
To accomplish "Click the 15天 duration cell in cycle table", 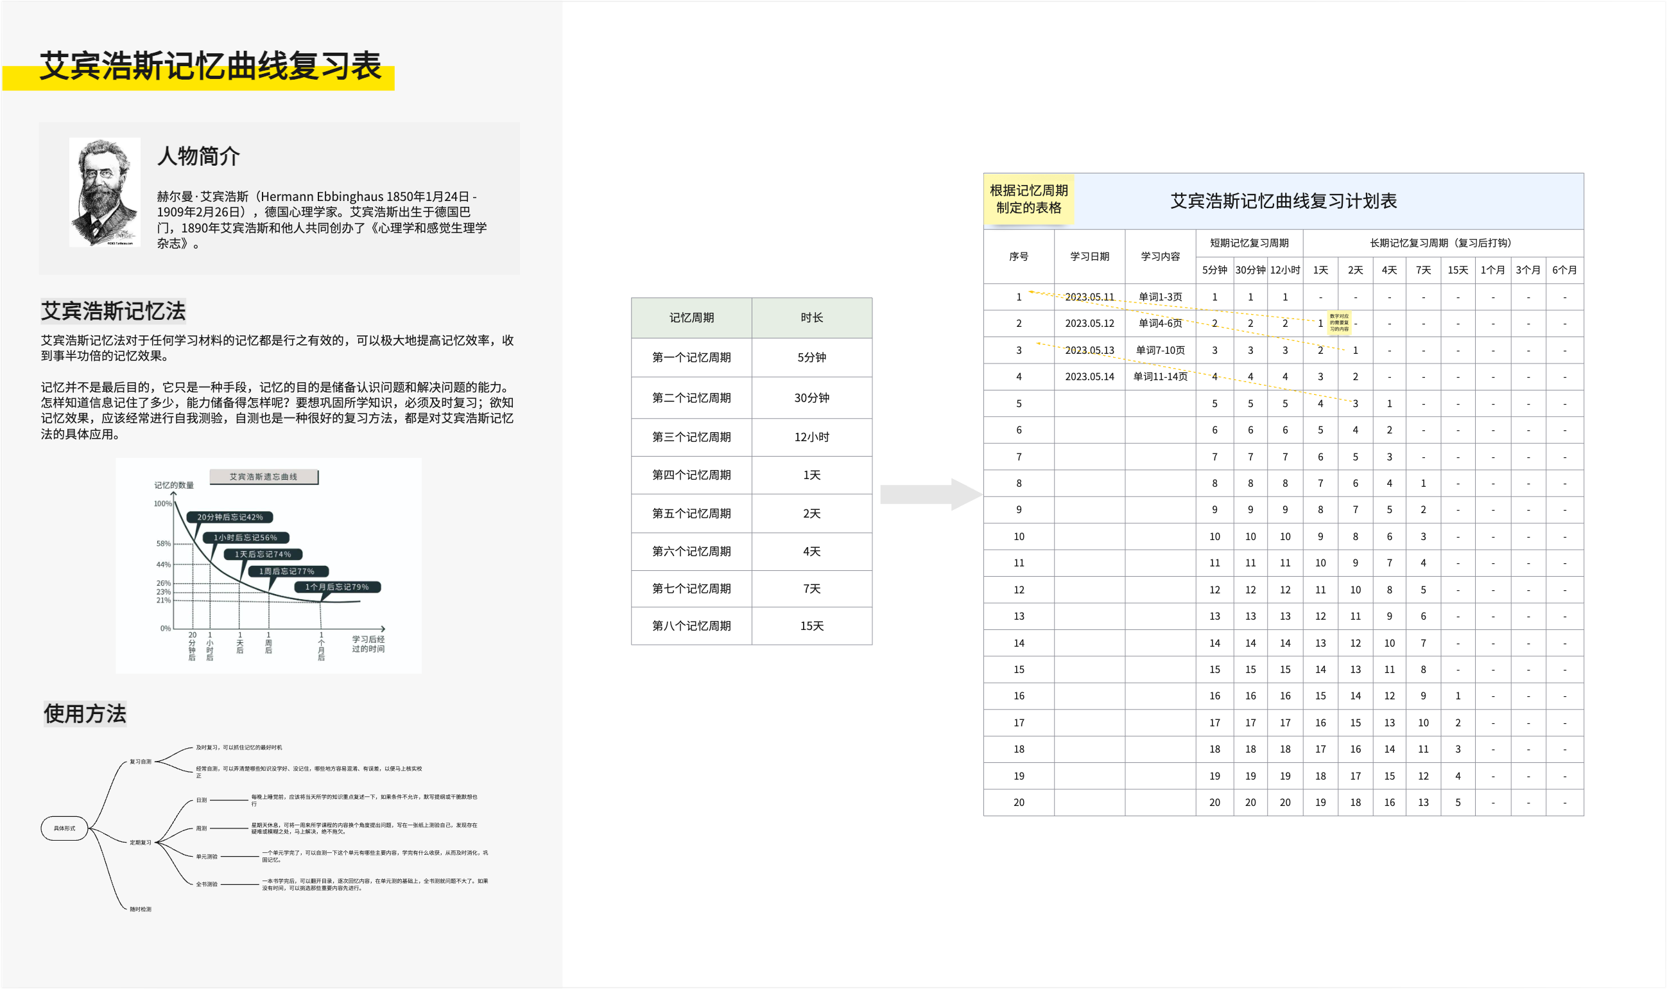I will click(x=812, y=626).
